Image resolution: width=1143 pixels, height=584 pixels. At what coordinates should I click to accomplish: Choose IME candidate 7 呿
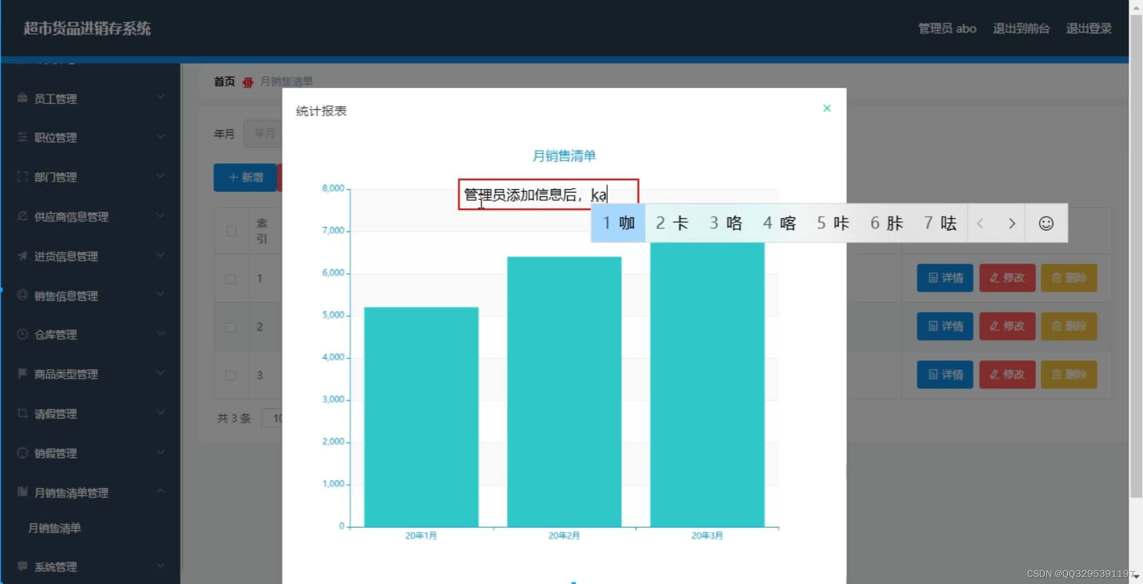coord(940,223)
